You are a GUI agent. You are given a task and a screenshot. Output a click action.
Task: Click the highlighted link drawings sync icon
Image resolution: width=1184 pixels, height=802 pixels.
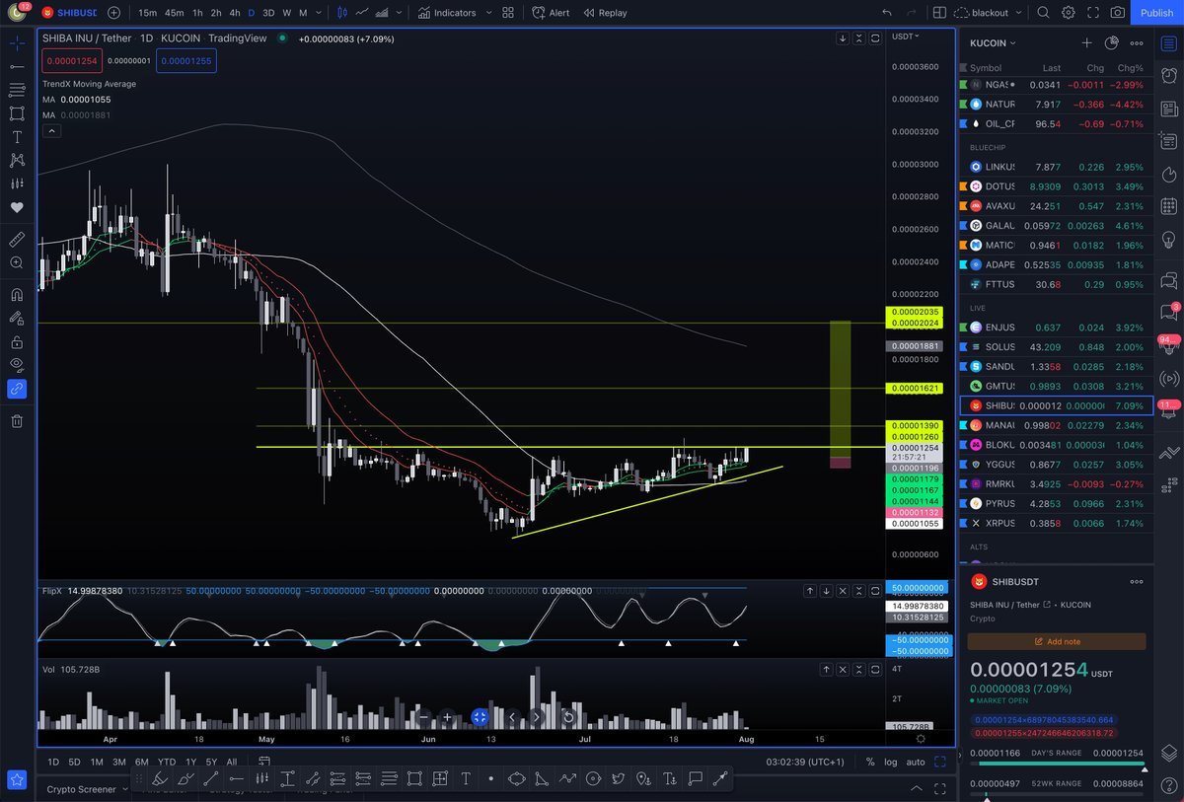click(17, 389)
